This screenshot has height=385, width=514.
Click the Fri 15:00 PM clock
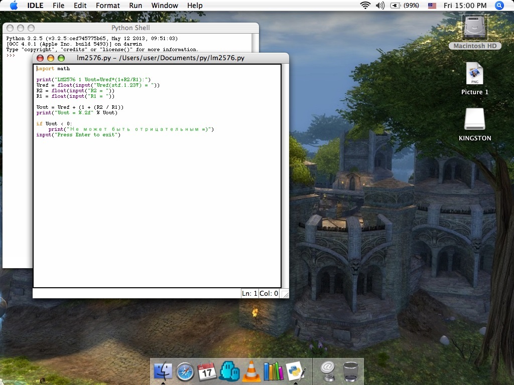[x=465, y=6]
